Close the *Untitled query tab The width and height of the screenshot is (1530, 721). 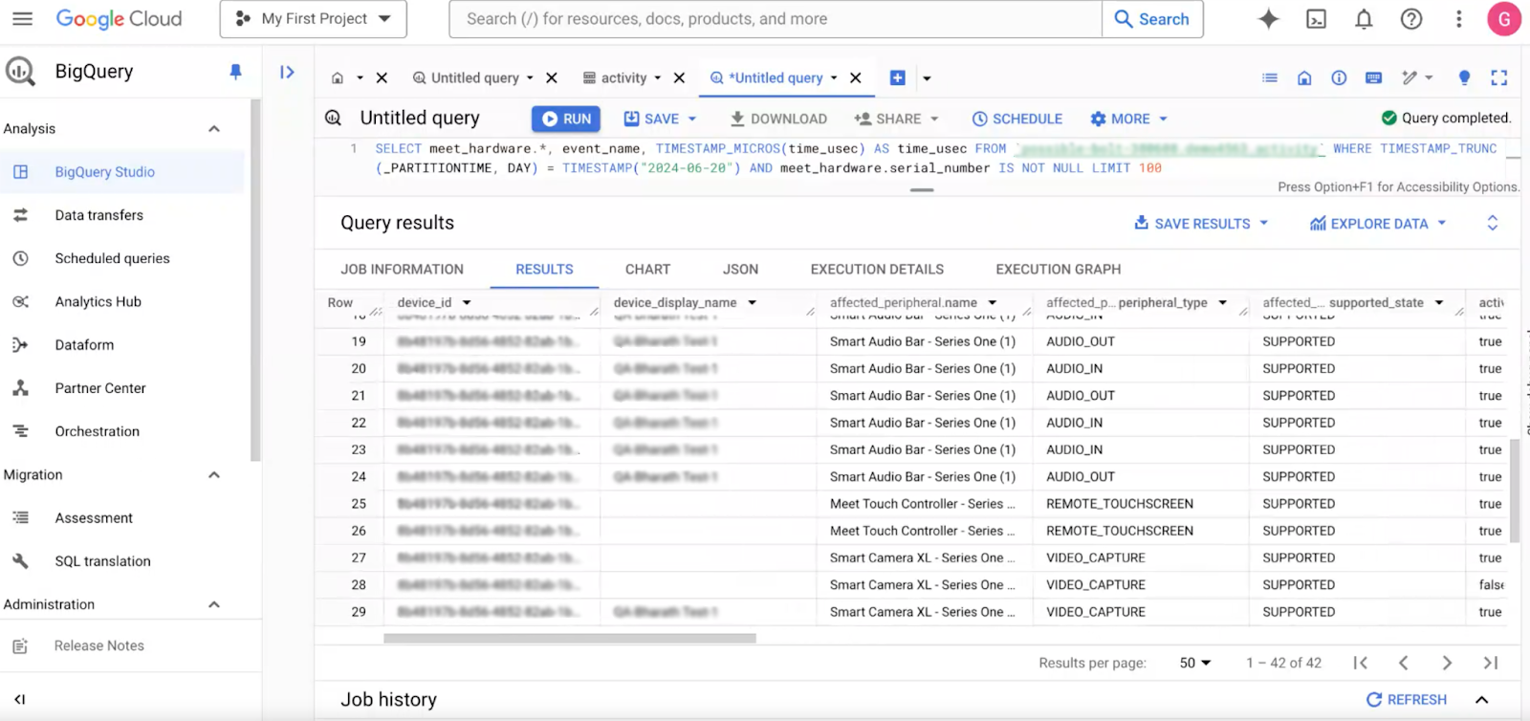[855, 78]
